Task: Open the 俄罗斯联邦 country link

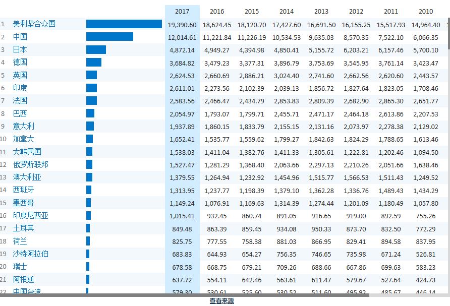Action: (31, 164)
